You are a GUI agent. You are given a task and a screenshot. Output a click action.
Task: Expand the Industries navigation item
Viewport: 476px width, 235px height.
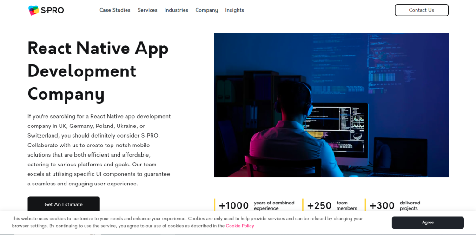176,10
